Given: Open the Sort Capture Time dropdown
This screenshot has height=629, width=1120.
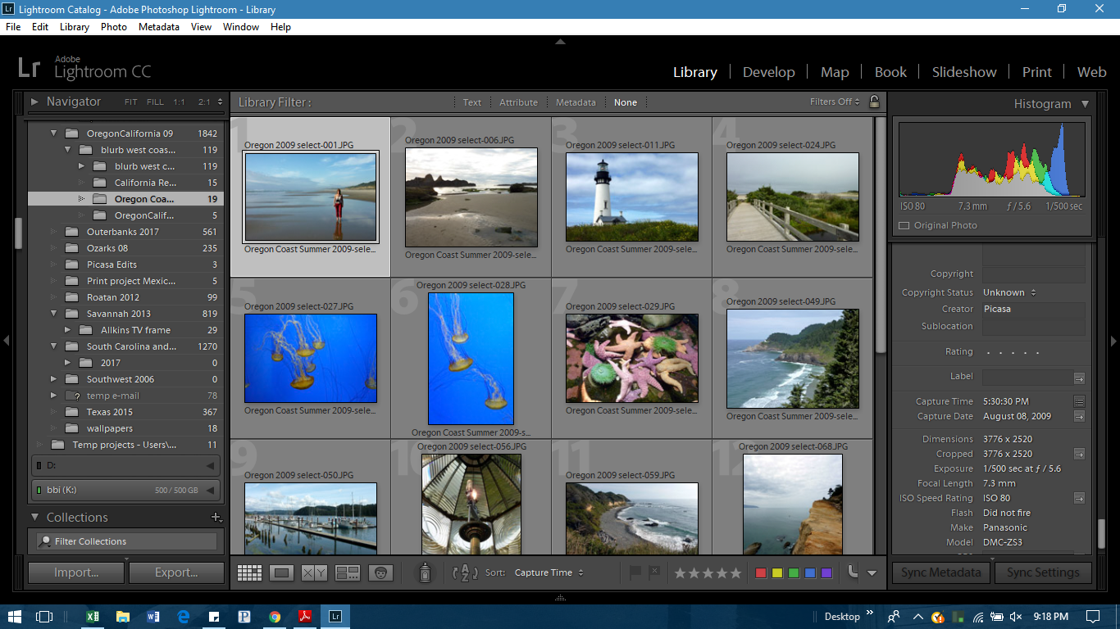Looking at the screenshot, I should [x=549, y=573].
